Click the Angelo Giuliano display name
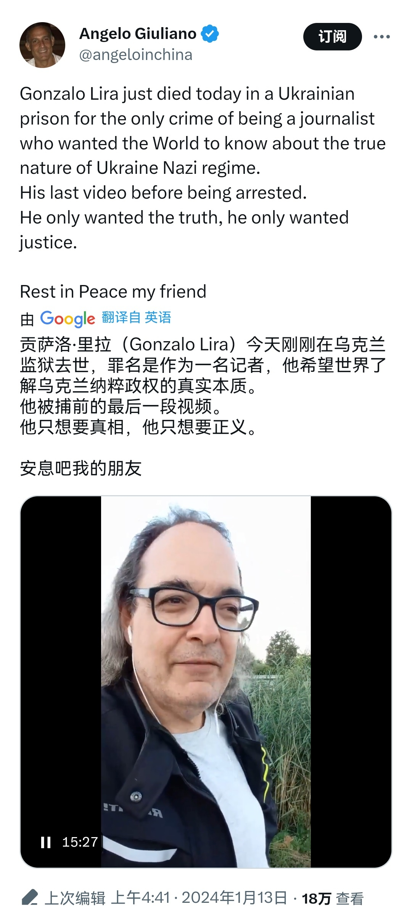This screenshot has height=920, width=412. click(138, 34)
